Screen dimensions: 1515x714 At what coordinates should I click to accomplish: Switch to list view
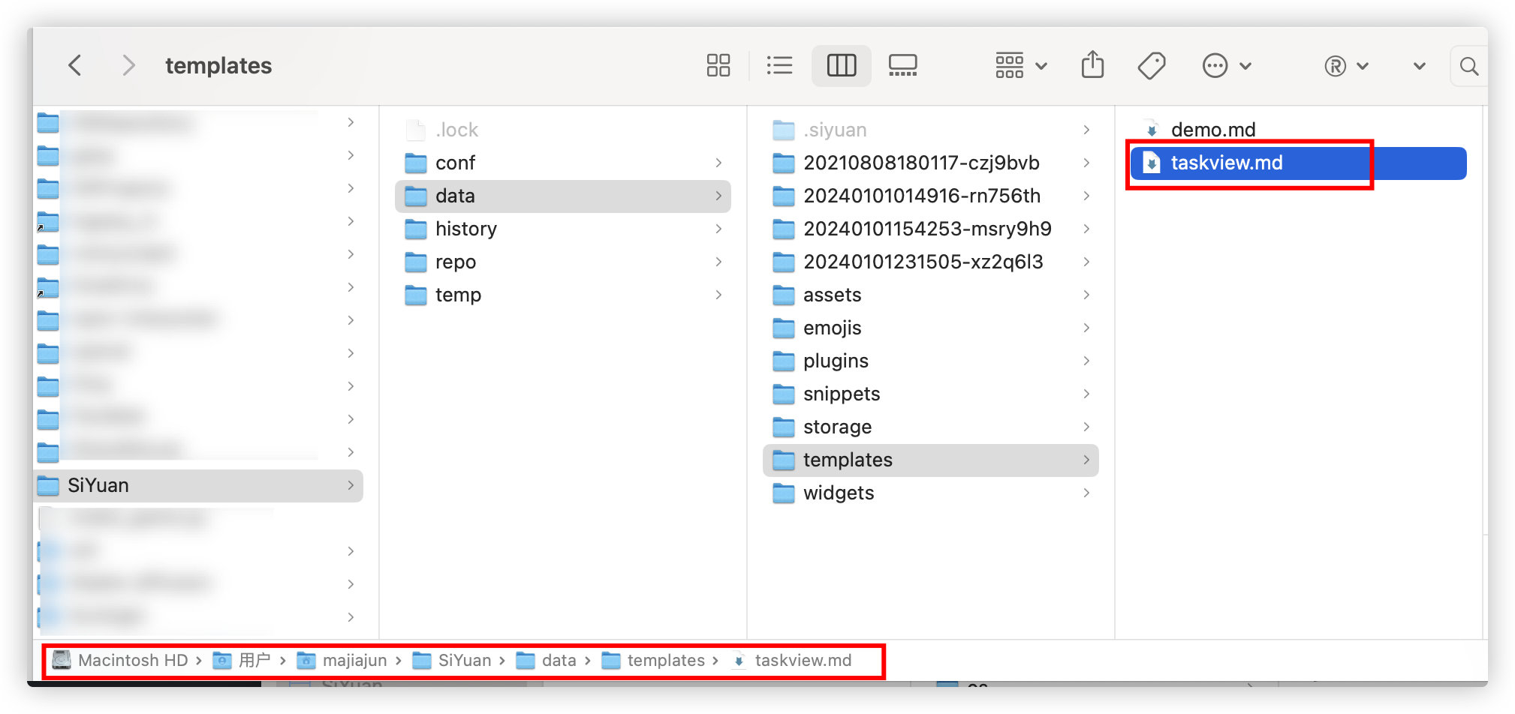coord(780,66)
